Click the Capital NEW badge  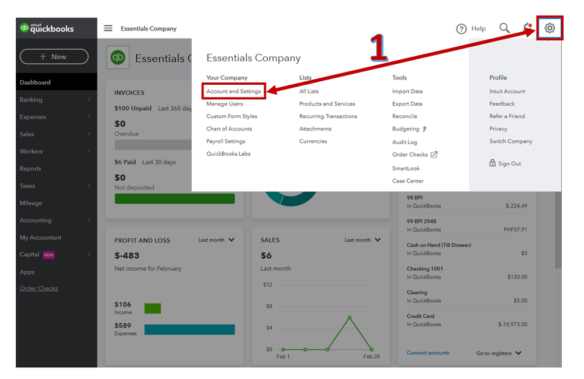(49, 255)
